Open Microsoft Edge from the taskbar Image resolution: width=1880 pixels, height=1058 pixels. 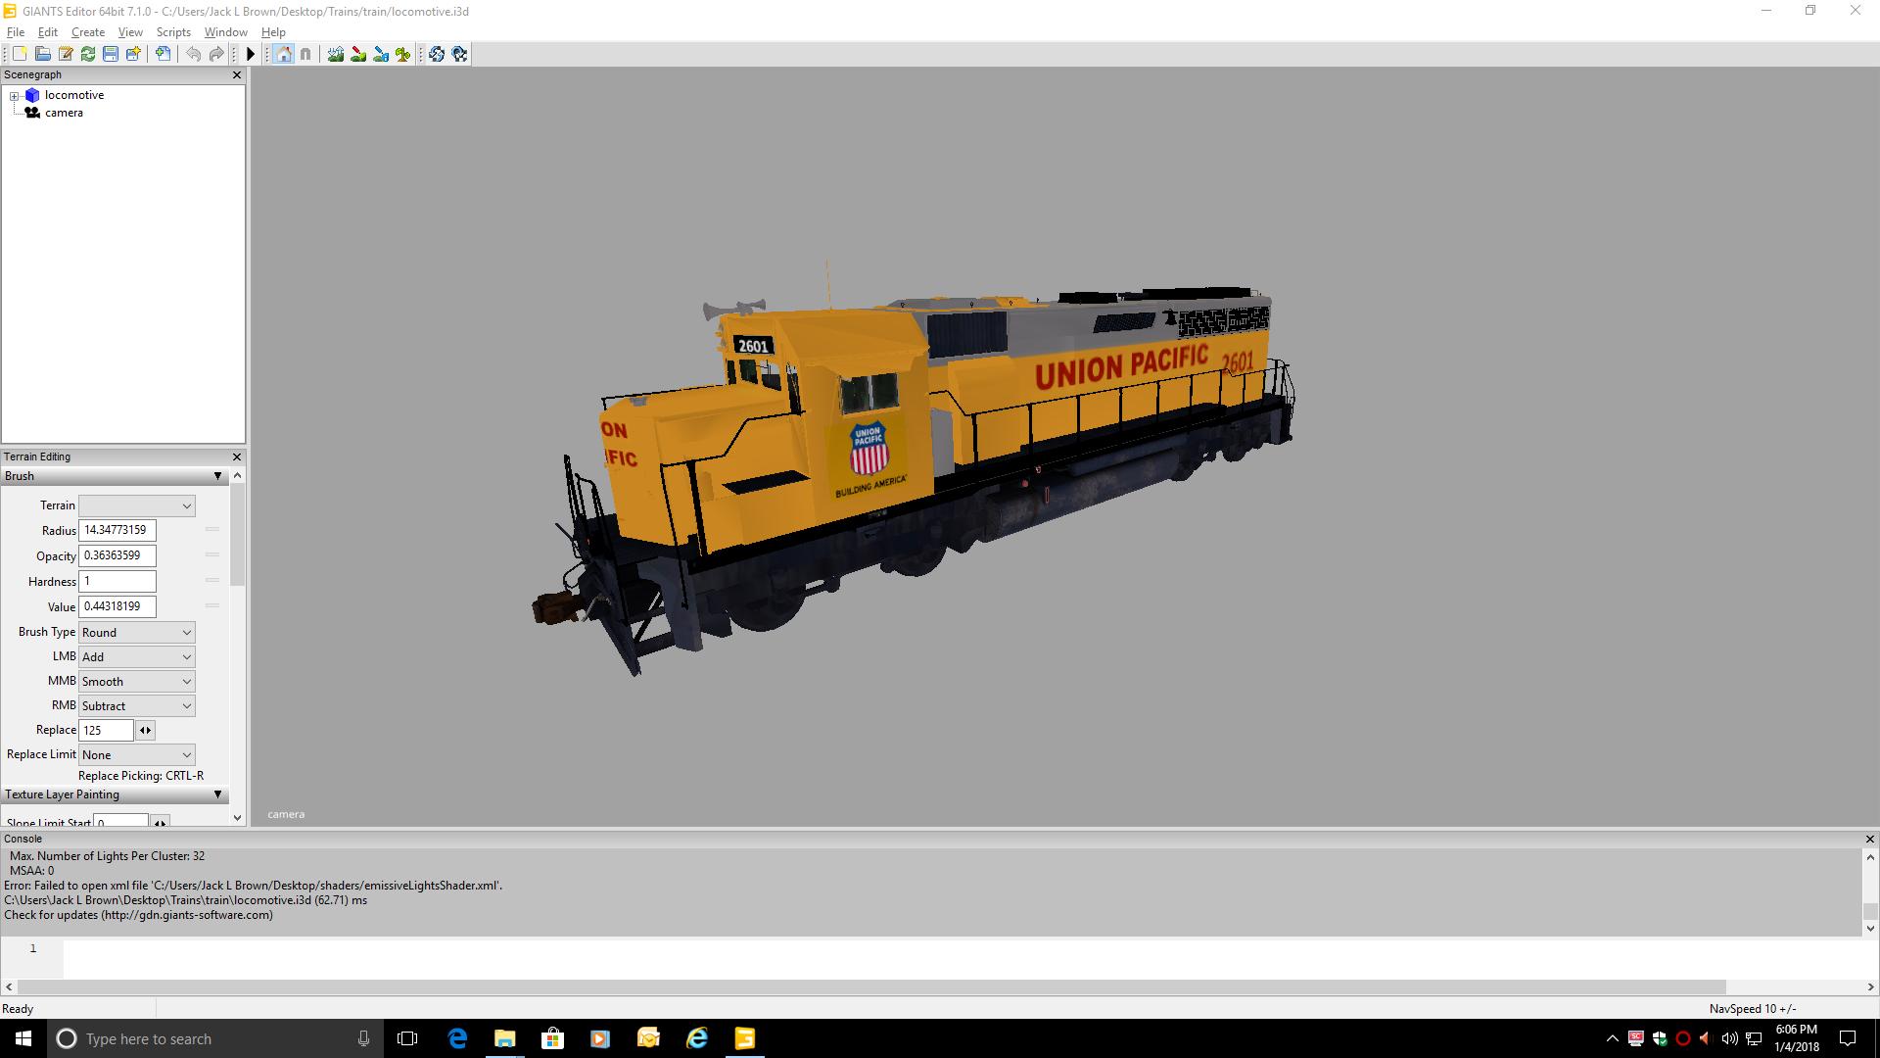pyautogui.click(x=457, y=1038)
